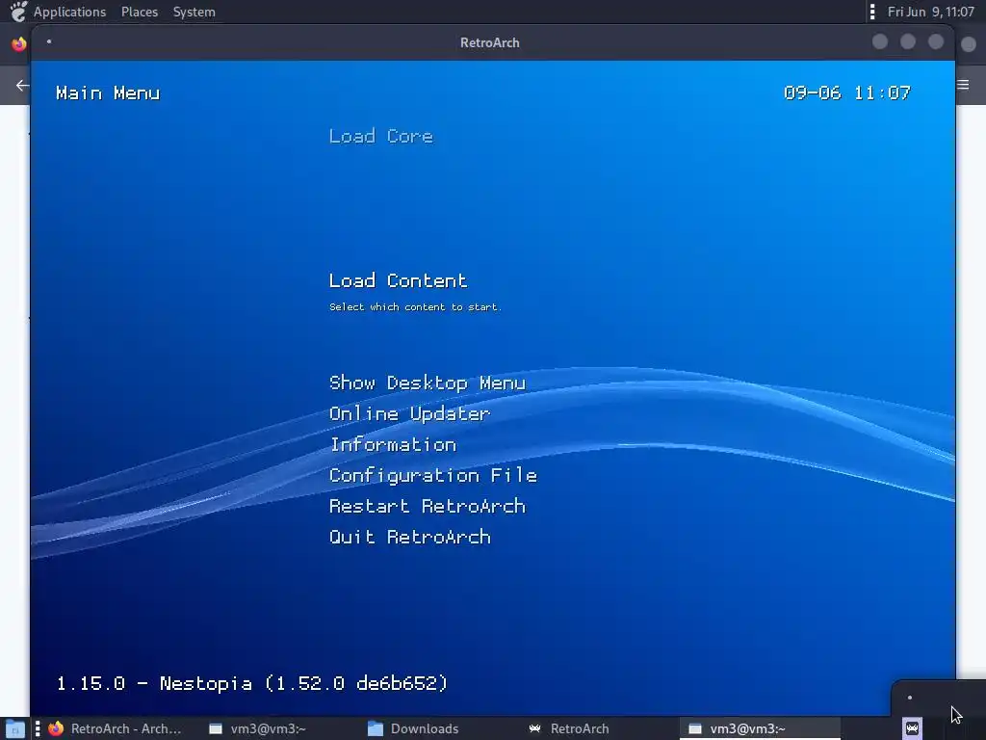Image resolution: width=986 pixels, height=740 pixels.
Task: Open Load Content menu entry
Action: [x=398, y=280]
